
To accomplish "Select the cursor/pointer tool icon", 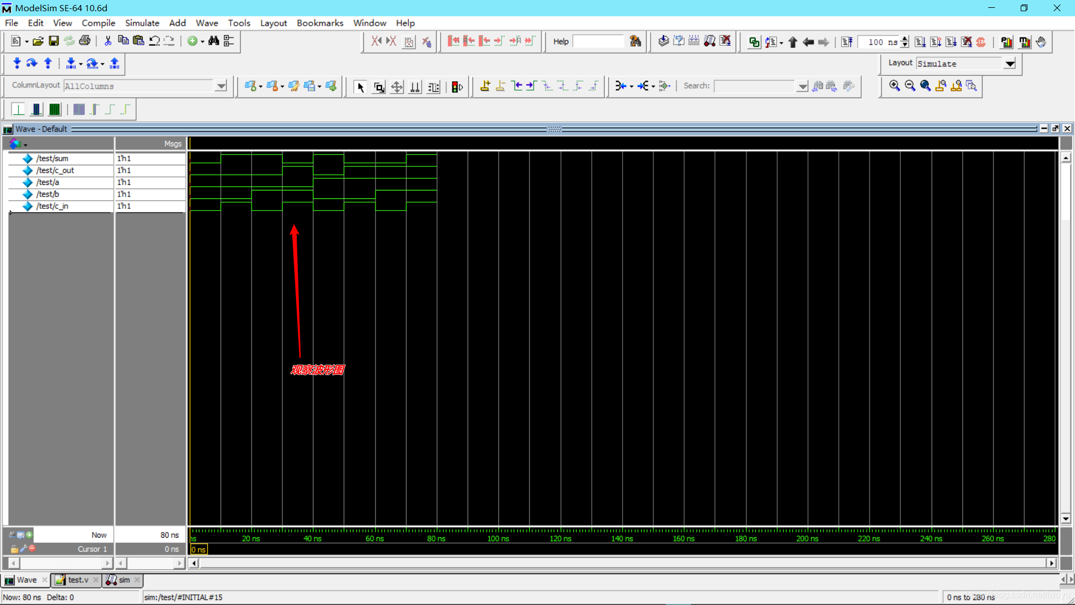I will pos(361,86).
